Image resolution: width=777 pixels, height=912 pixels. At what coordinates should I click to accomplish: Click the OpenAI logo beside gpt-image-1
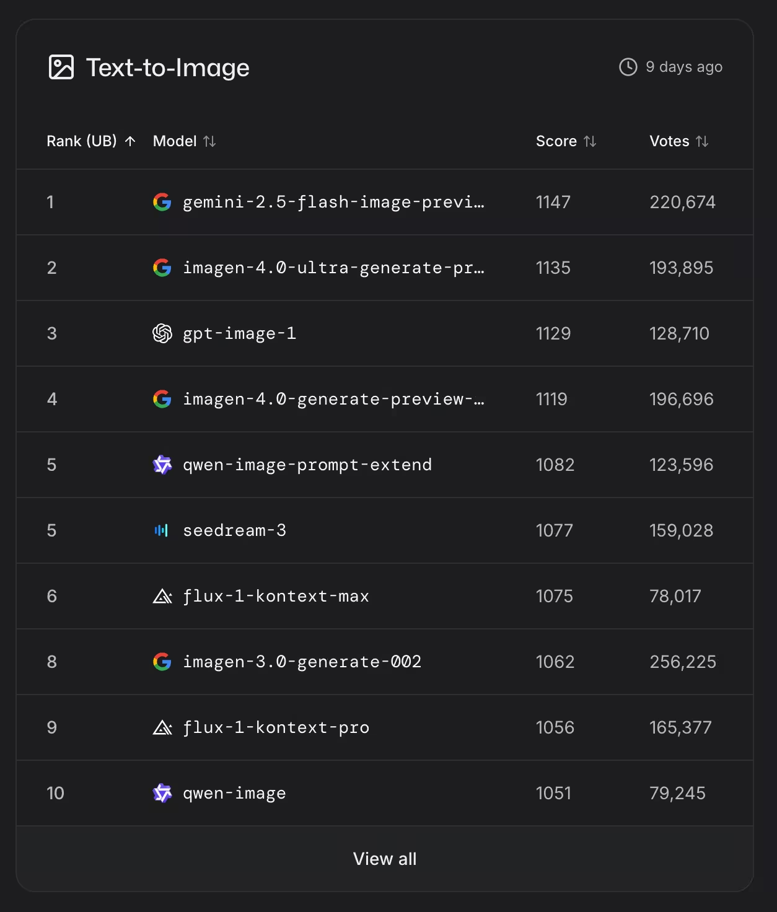(162, 333)
